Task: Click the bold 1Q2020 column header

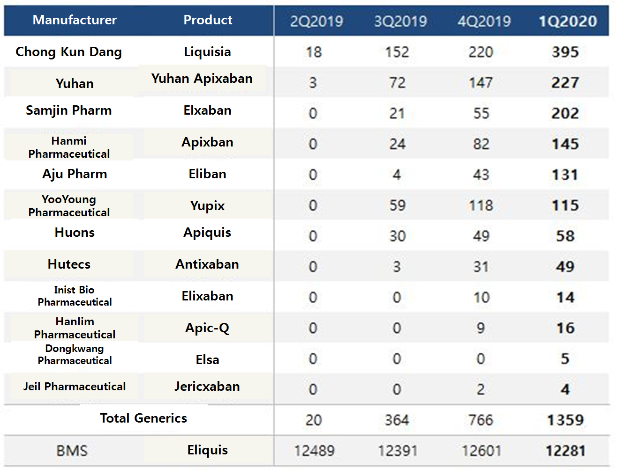Action: pyautogui.click(x=568, y=21)
